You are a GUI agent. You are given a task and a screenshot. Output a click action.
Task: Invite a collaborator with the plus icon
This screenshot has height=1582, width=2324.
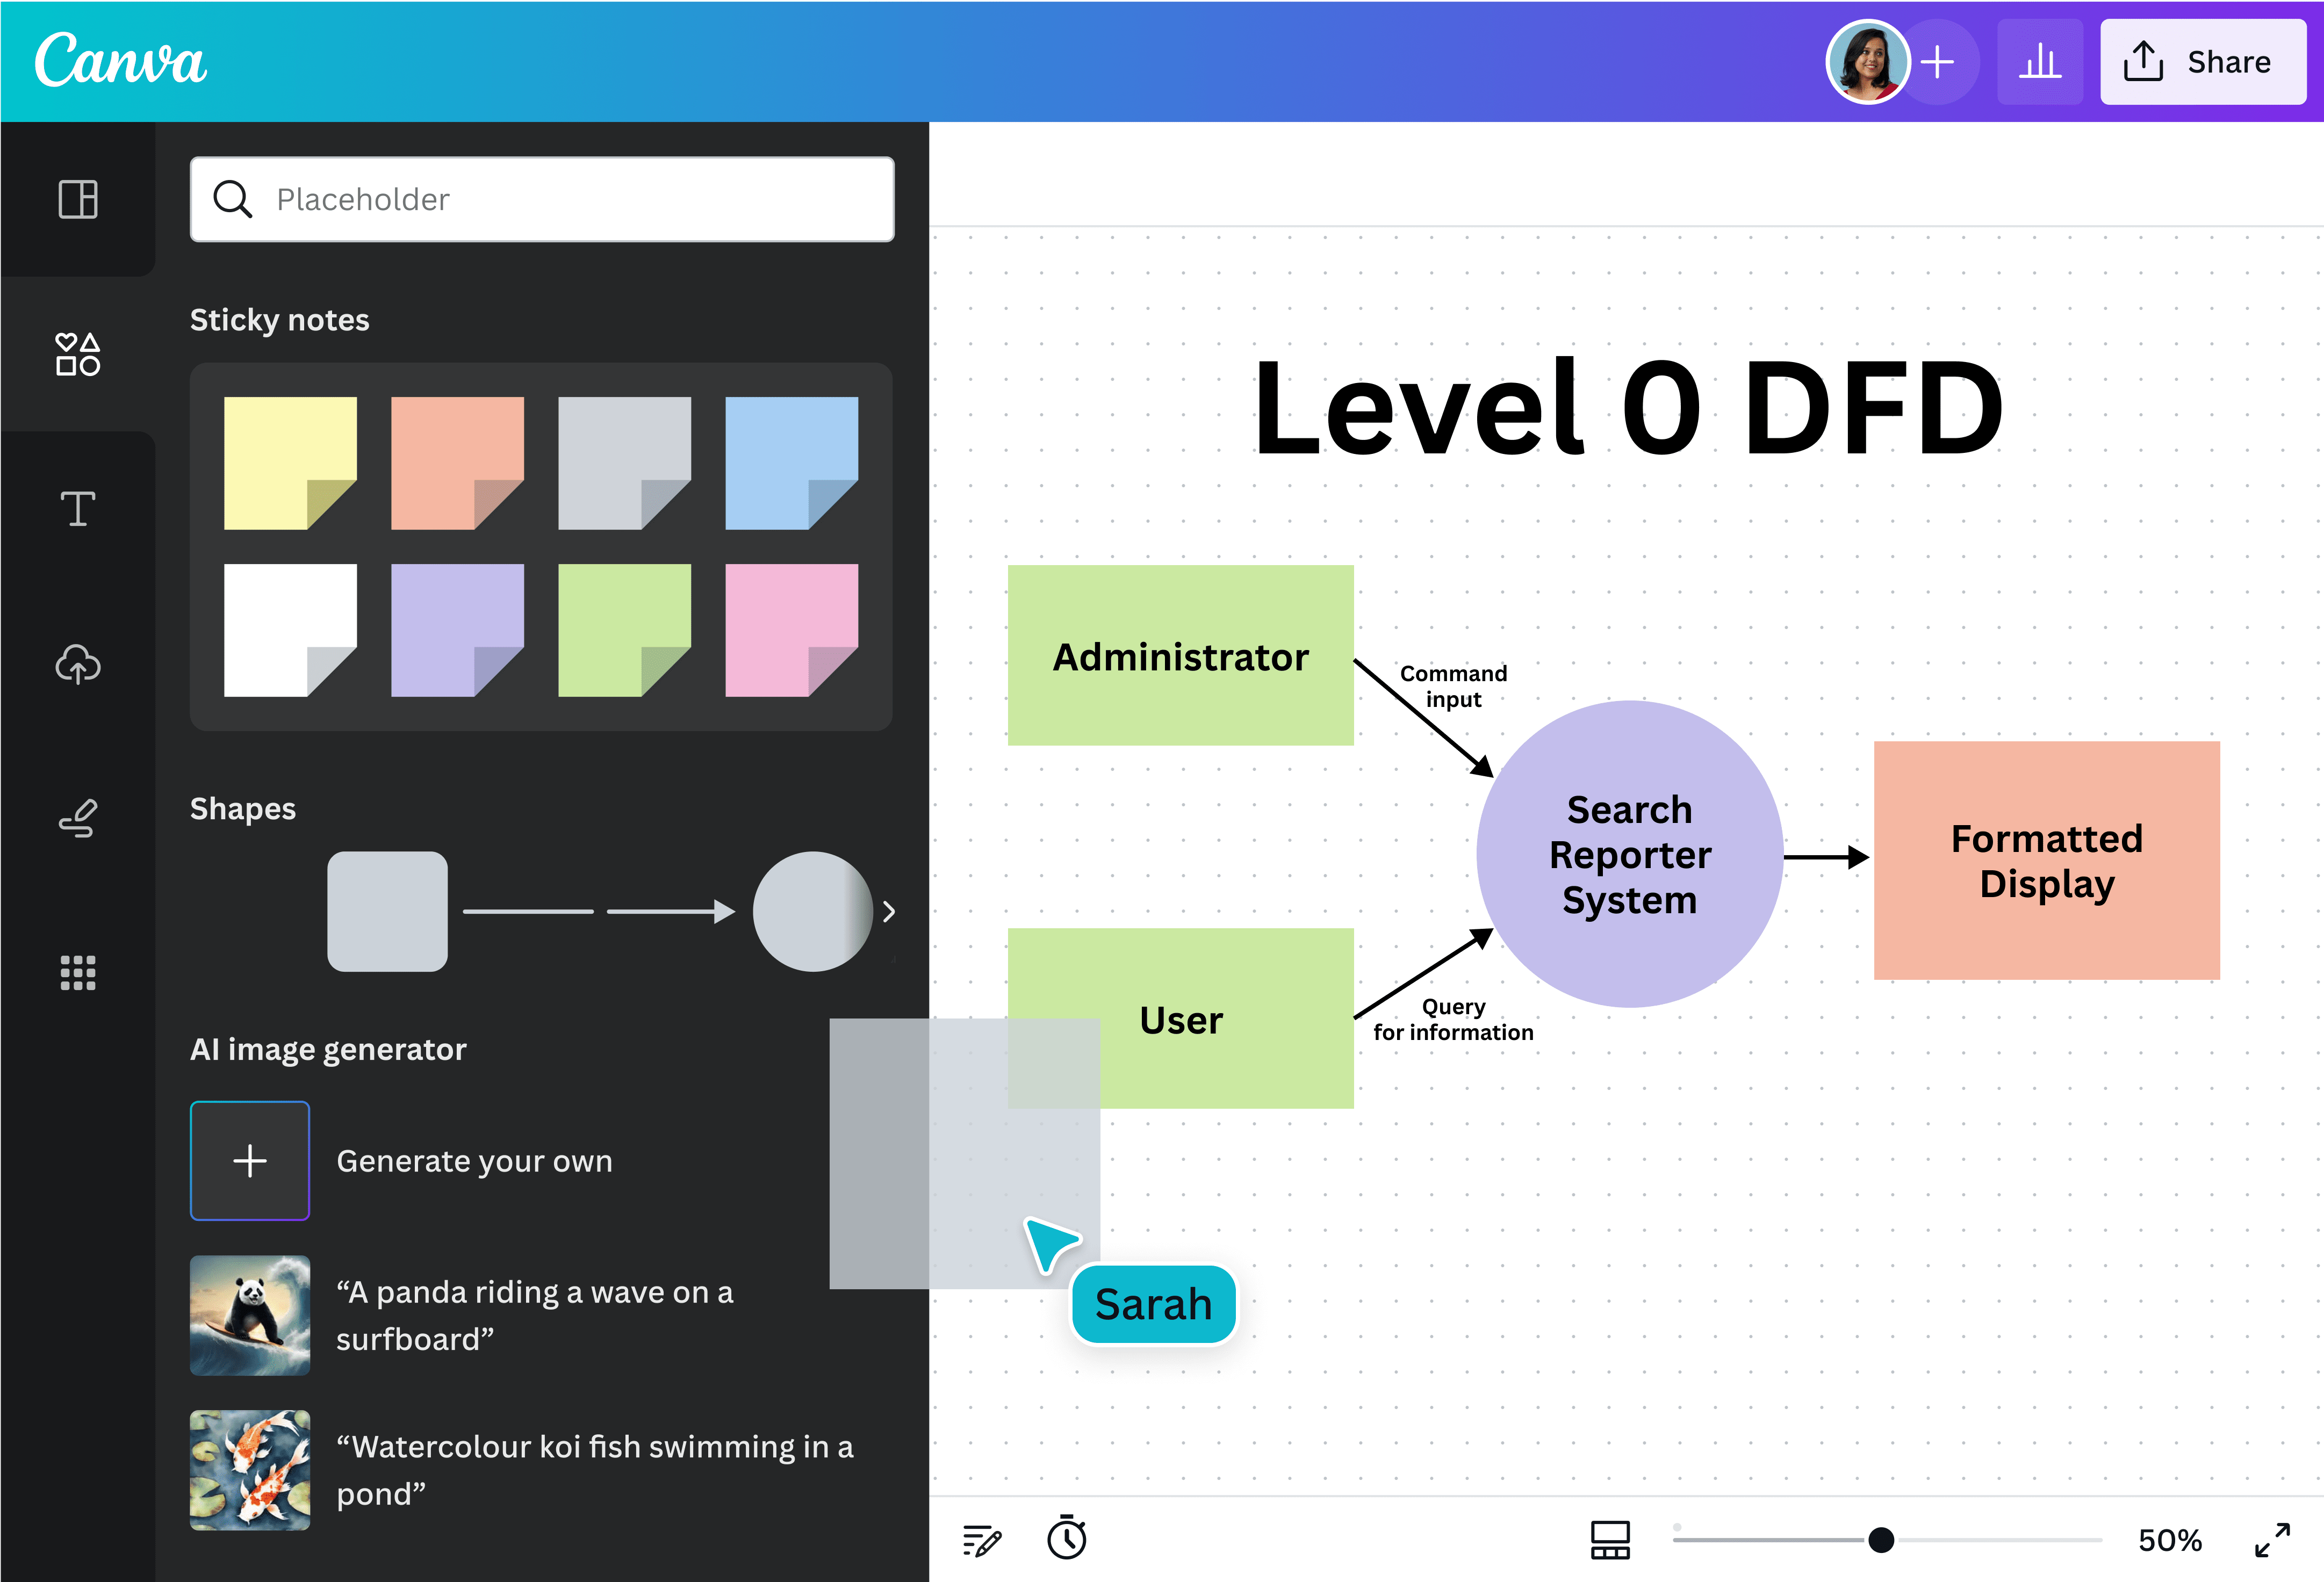tap(1938, 61)
